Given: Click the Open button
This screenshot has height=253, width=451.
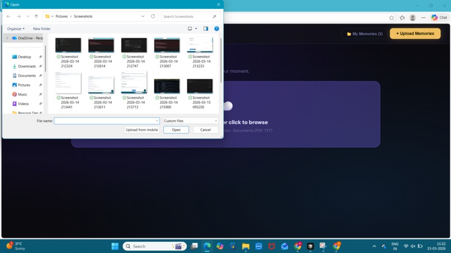Looking at the screenshot, I should (x=176, y=130).
